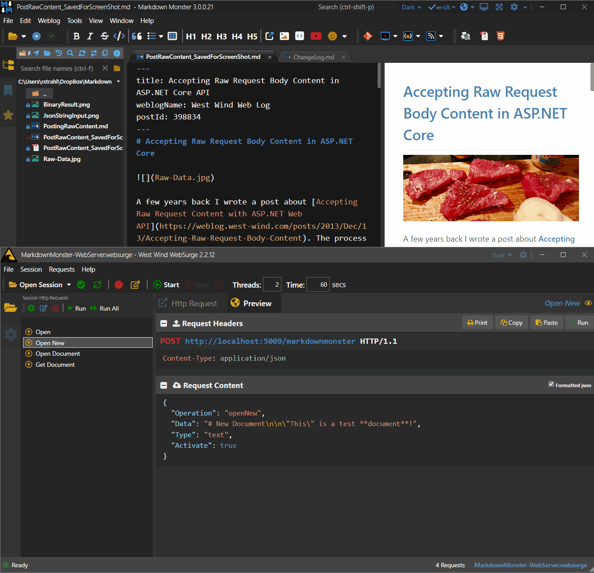This screenshot has width=594, height=573.
Task: Expand the settings gear dropdown in Markdown Monster
Action: tap(525, 7)
